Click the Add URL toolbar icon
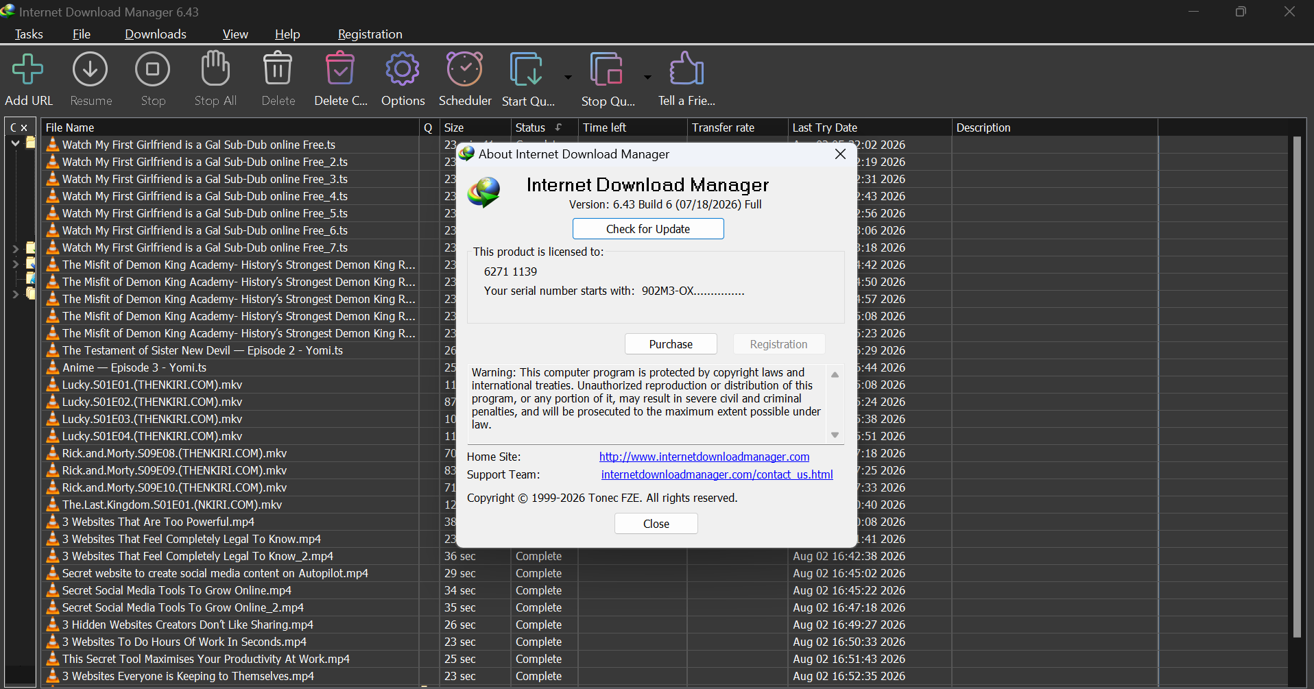 (x=28, y=69)
